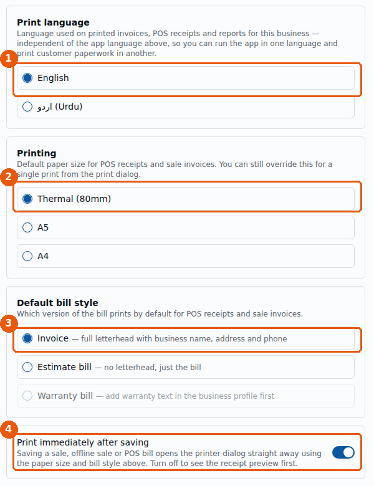Click the Print language section heading
This screenshot has height=486, width=374.
[x=53, y=22]
